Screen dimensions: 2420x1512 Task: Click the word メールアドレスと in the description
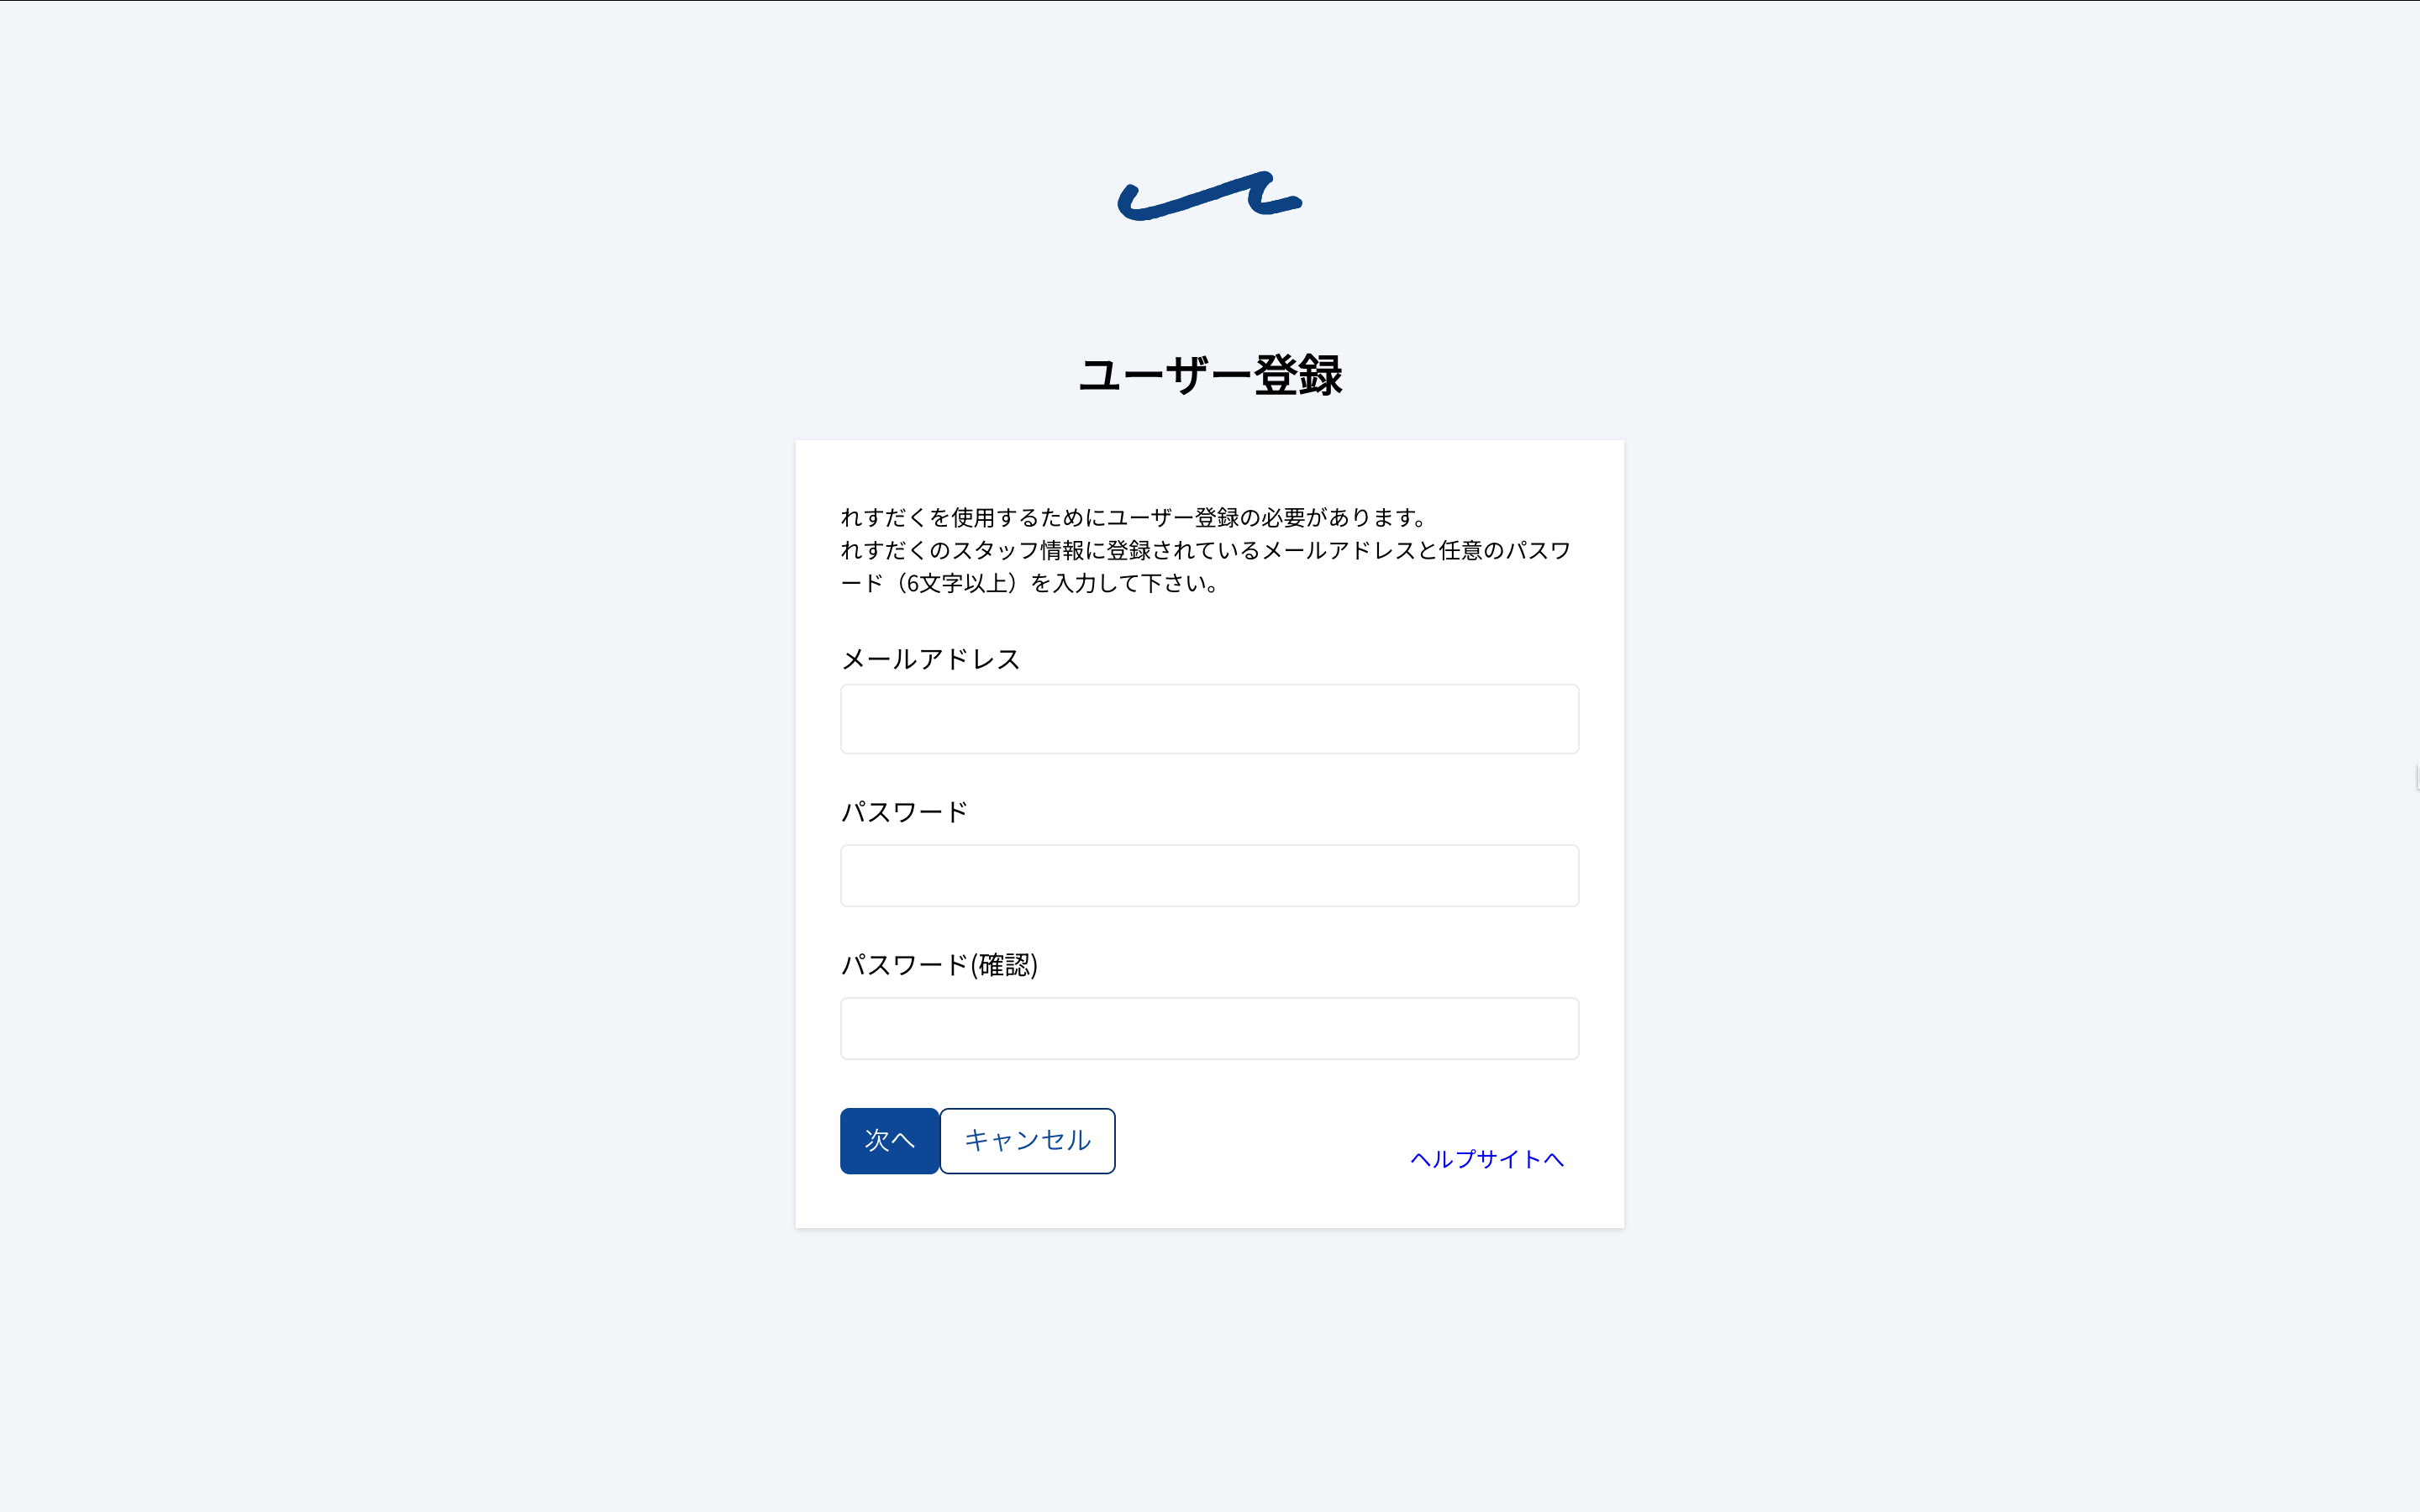(1350, 550)
